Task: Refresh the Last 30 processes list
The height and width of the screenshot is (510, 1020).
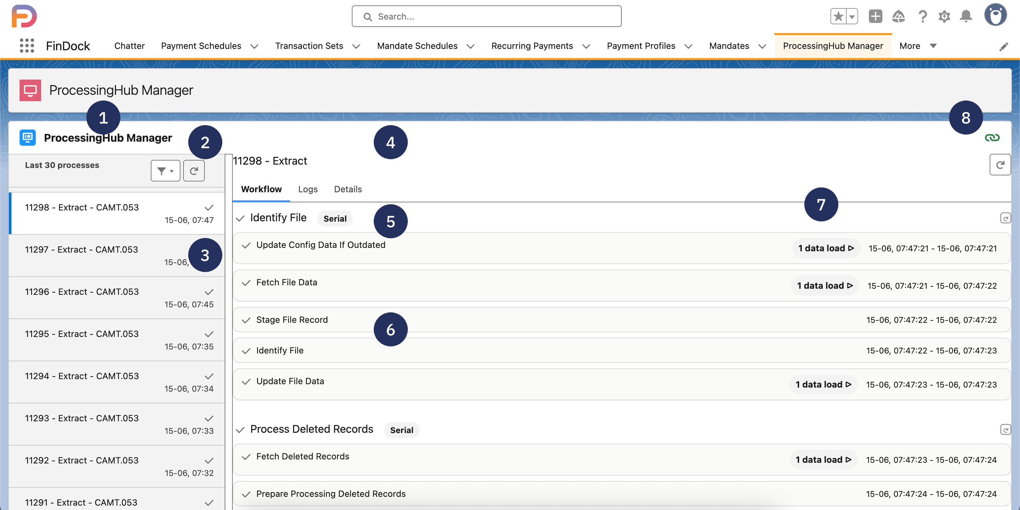Action: click(x=194, y=170)
